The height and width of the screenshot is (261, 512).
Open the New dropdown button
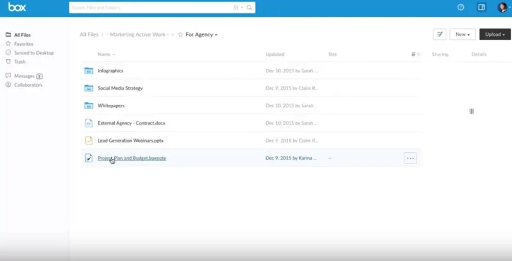click(462, 34)
